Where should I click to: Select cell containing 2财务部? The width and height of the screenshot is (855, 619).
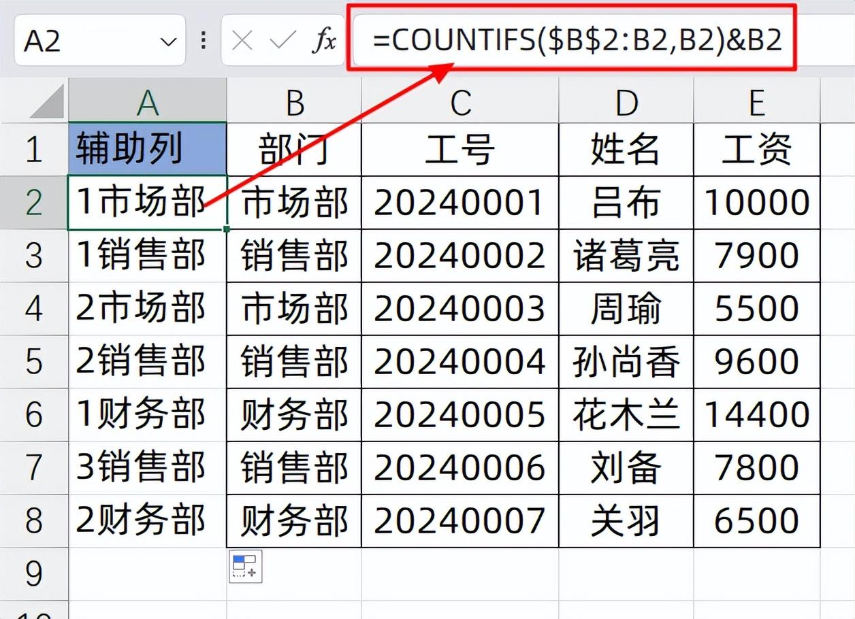pyautogui.click(x=147, y=520)
